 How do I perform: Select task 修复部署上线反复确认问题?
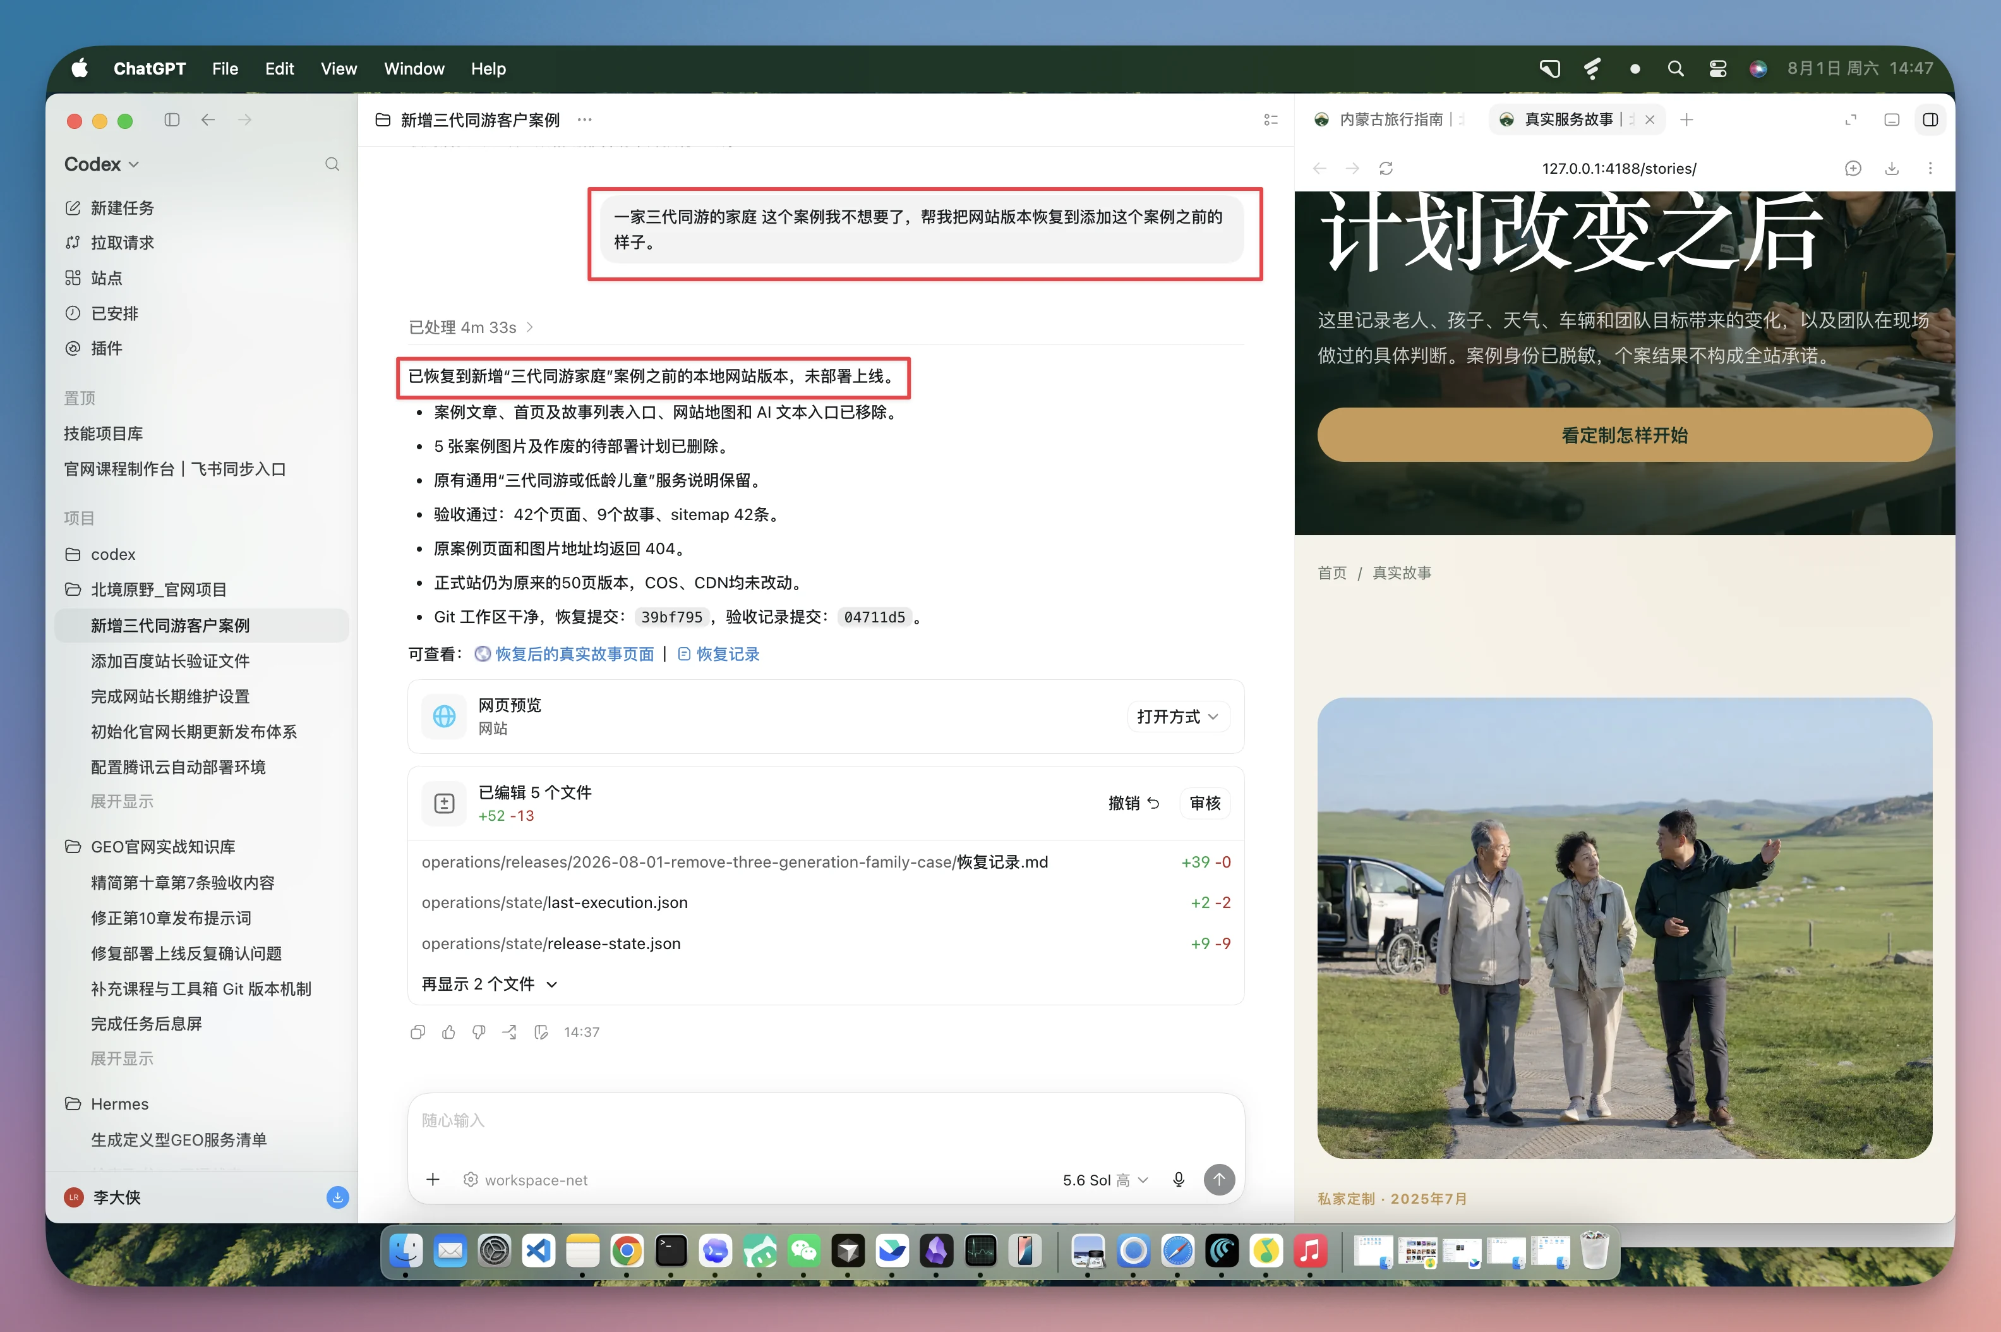pyautogui.click(x=186, y=953)
